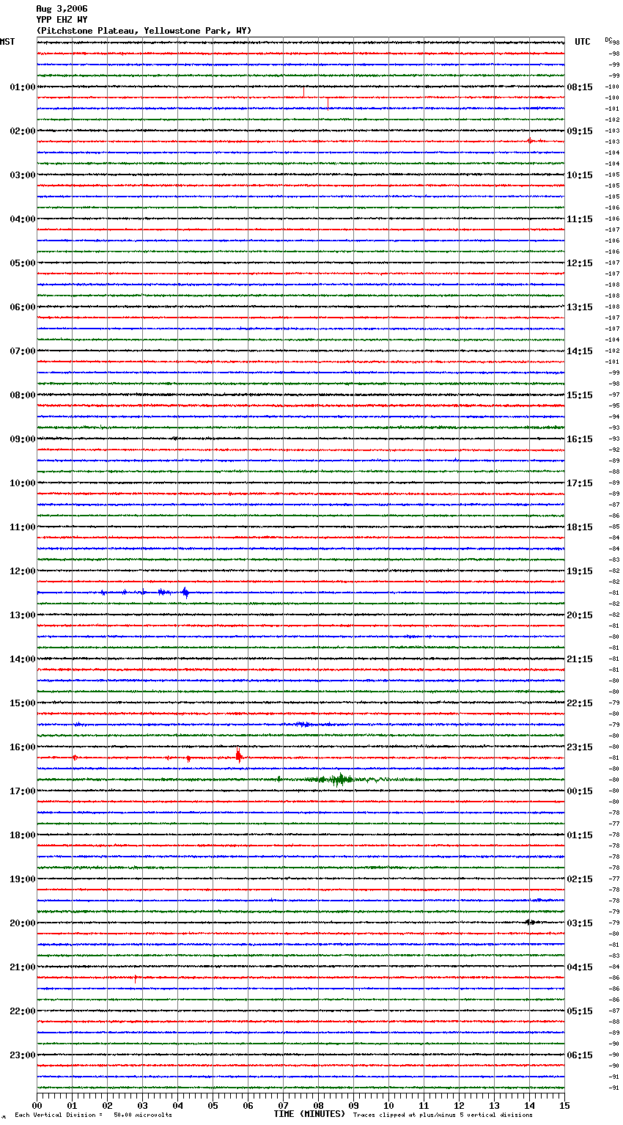Viewport: 623px width, 1125px height.
Task: Select the station code "YPP EHZ WY"
Action: [x=62, y=20]
